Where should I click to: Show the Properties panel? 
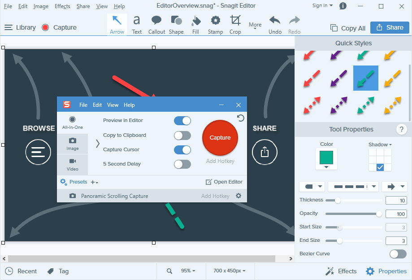(386, 271)
